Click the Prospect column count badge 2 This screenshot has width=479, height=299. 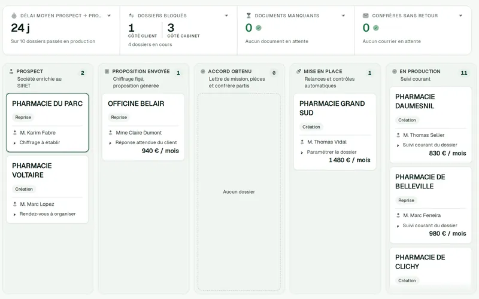[83, 73]
